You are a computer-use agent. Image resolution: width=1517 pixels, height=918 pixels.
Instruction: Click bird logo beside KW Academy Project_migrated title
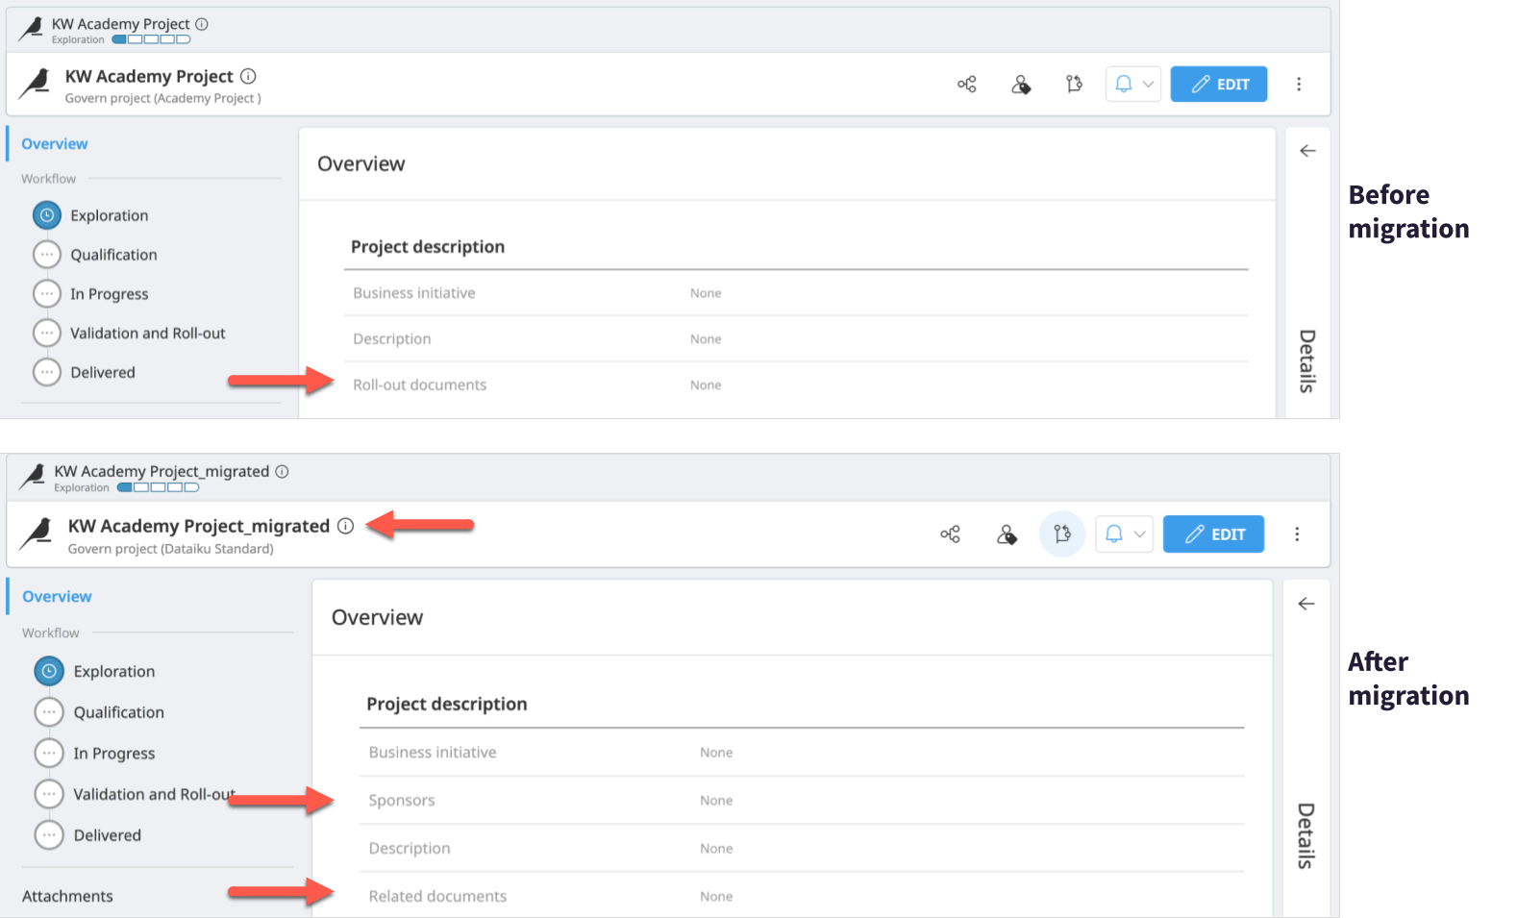click(37, 533)
